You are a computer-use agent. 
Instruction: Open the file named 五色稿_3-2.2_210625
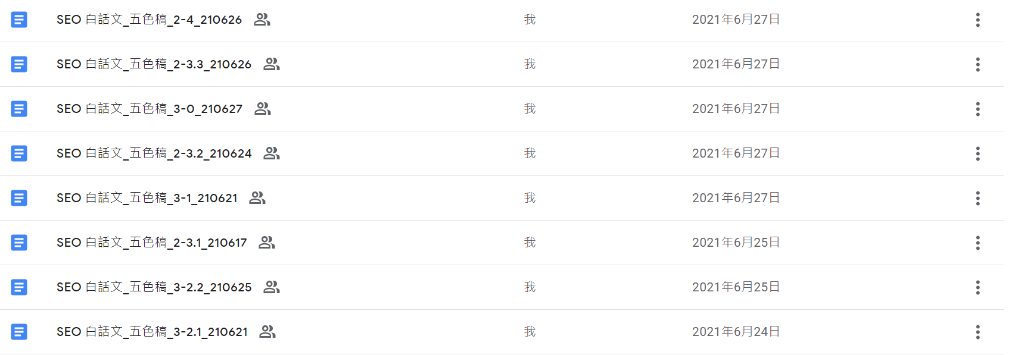(154, 287)
